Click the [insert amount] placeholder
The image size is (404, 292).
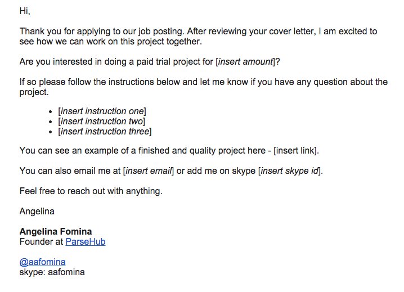pyautogui.click(x=248, y=62)
